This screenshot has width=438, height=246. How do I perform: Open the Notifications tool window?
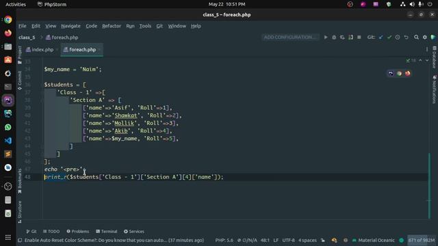(435, 90)
